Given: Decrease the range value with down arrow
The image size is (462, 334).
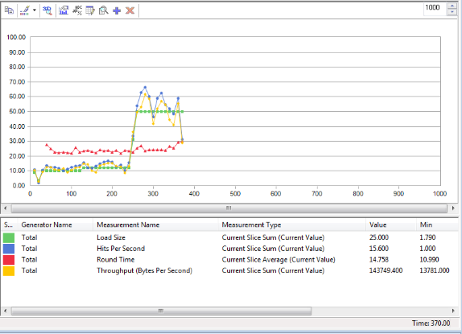Looking at the screenshot, I should [452, 12].
